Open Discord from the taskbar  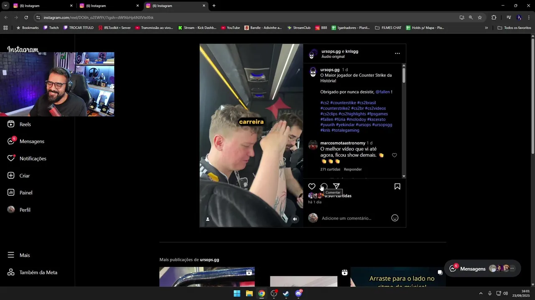click(x=298, y=293)
